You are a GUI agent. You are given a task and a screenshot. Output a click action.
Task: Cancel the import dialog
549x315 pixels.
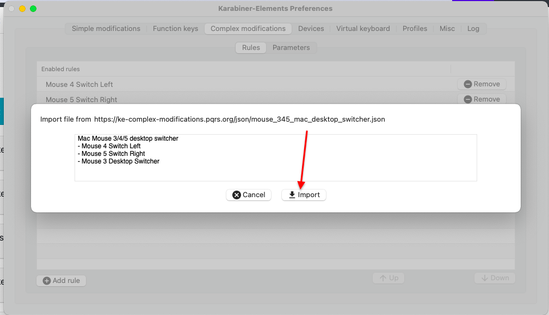point(249,195)
